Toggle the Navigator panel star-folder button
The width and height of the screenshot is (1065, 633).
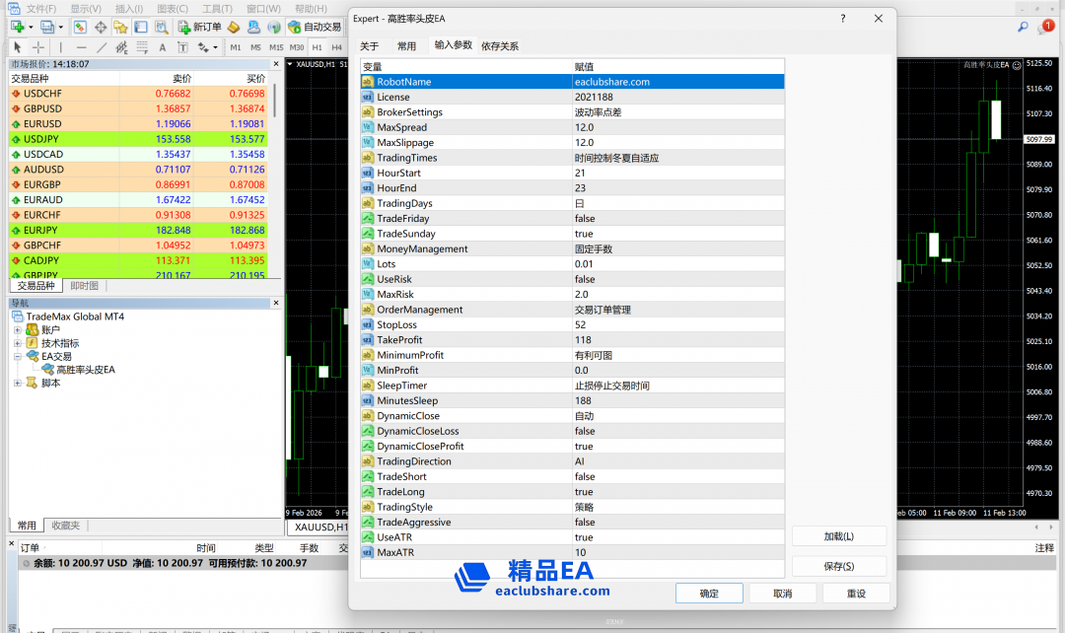(120, 27)
